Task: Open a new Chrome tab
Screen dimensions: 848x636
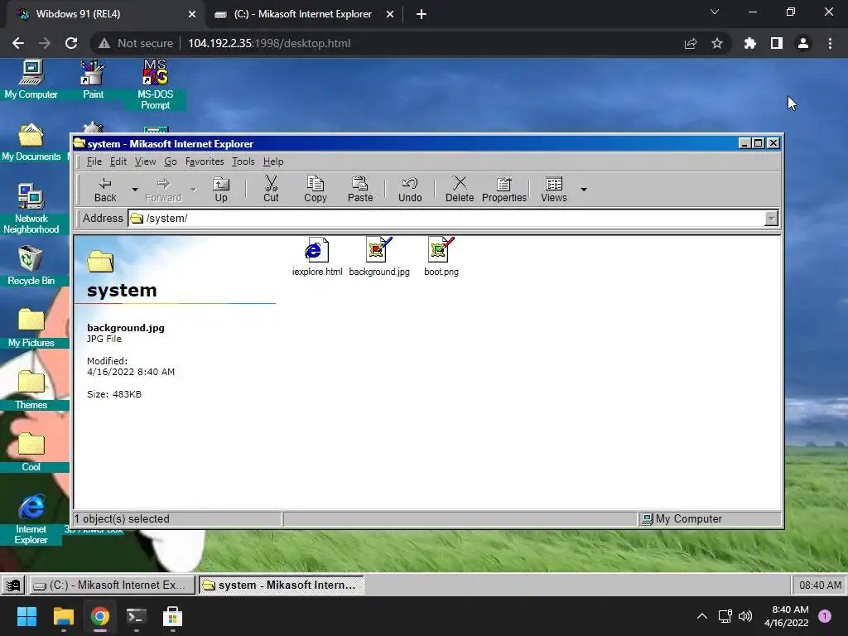Action: point(422,14)
